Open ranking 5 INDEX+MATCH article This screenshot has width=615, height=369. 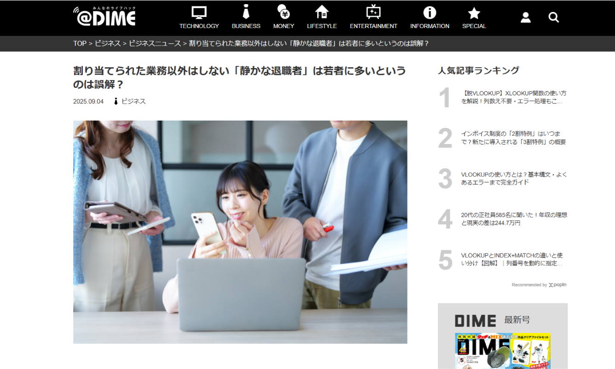pos(513,259)
